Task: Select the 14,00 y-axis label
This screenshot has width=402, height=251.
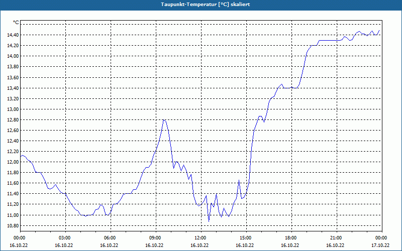Action: coord(13,56)
